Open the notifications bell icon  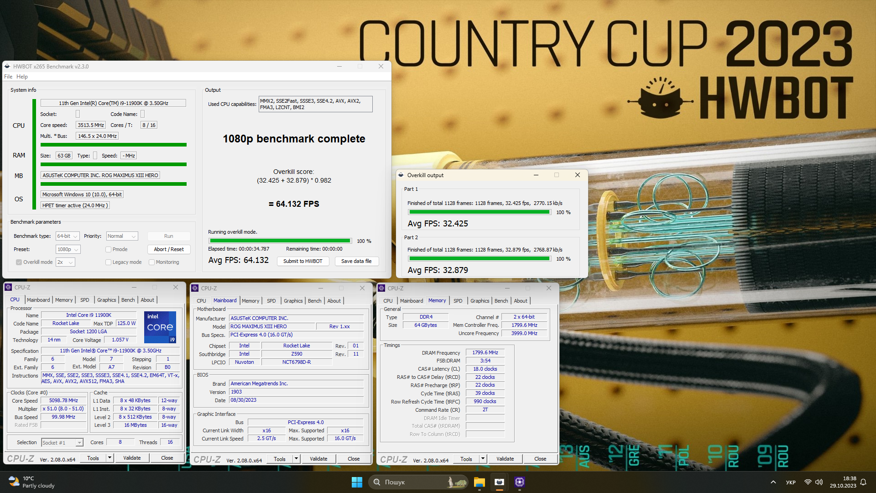tap(863, 482)
